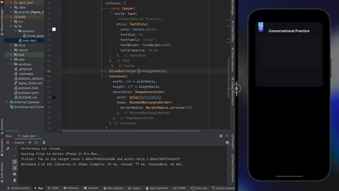Expand the web folder
Image resolution: width=339 pixels, height=191 pixels.
pos(11,59)
